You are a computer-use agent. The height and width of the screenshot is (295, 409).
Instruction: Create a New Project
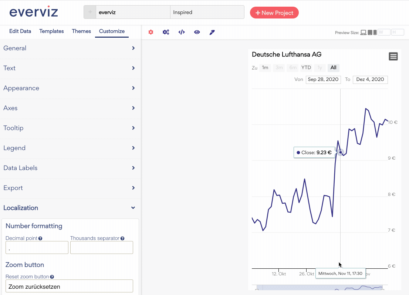click(274, 13)
